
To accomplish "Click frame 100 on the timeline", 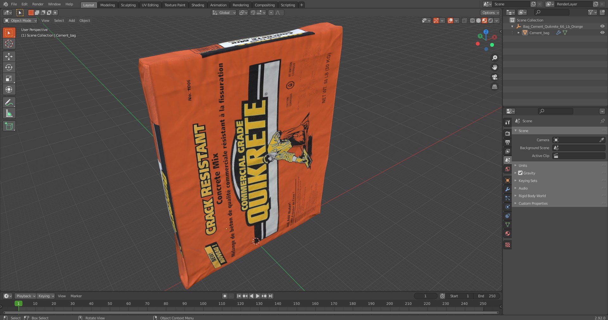I will click(203, 304).
